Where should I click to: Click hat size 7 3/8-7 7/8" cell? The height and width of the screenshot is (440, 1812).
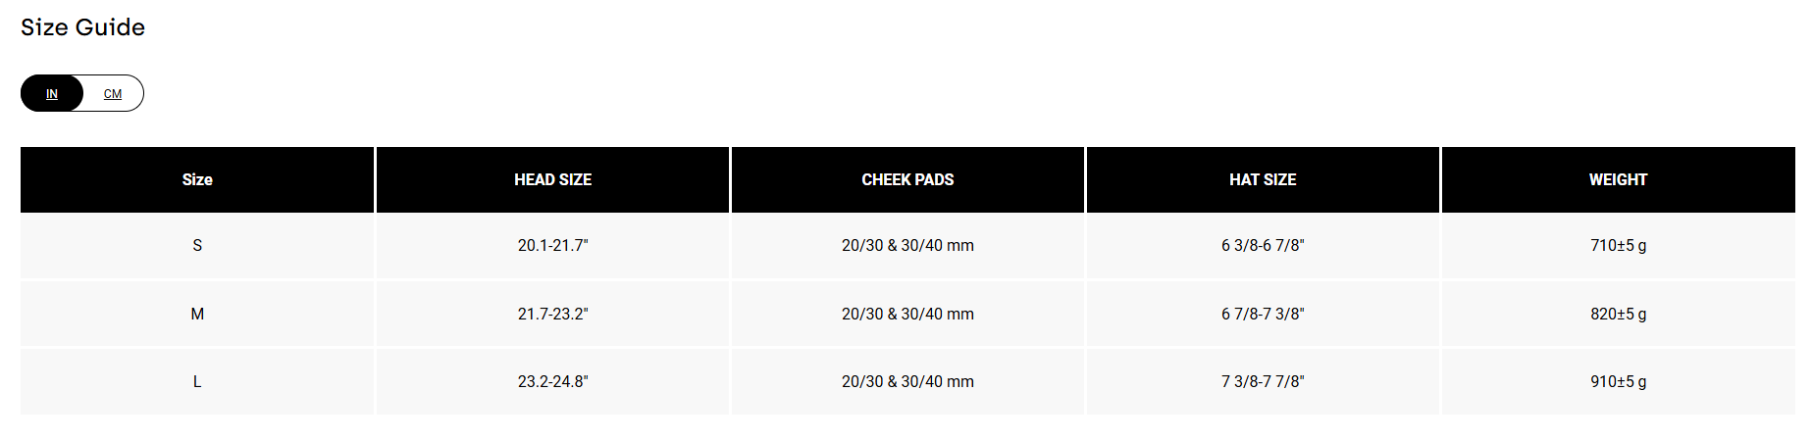[x=1263, y=381]
